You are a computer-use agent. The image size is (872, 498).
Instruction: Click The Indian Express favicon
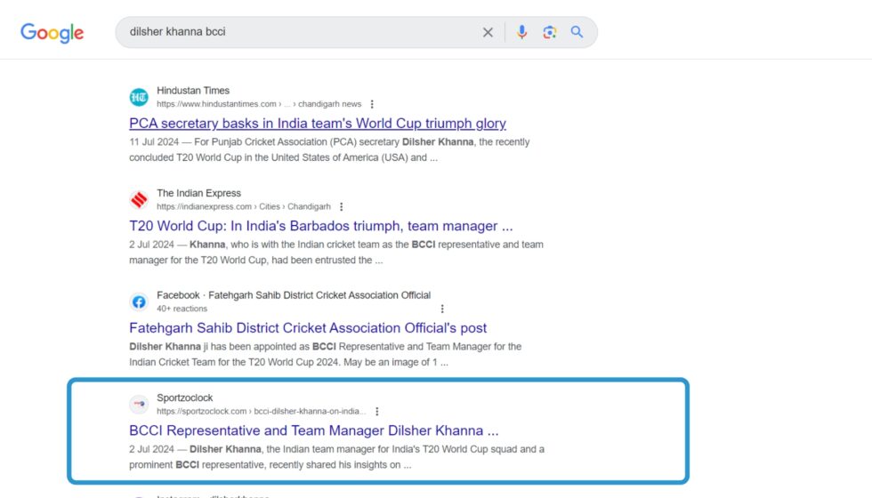(x=139, y=199)
